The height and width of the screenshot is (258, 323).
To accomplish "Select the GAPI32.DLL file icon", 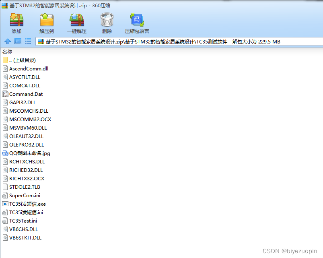I will (x=5, y=102).
